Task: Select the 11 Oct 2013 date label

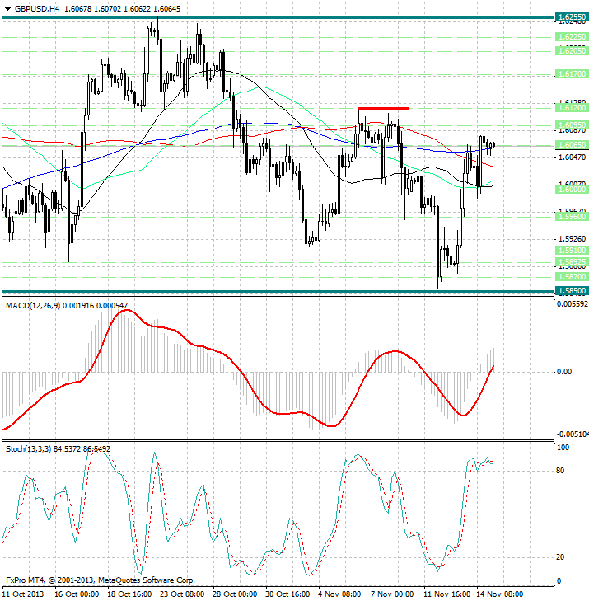Action: click(x=22, y=594)
